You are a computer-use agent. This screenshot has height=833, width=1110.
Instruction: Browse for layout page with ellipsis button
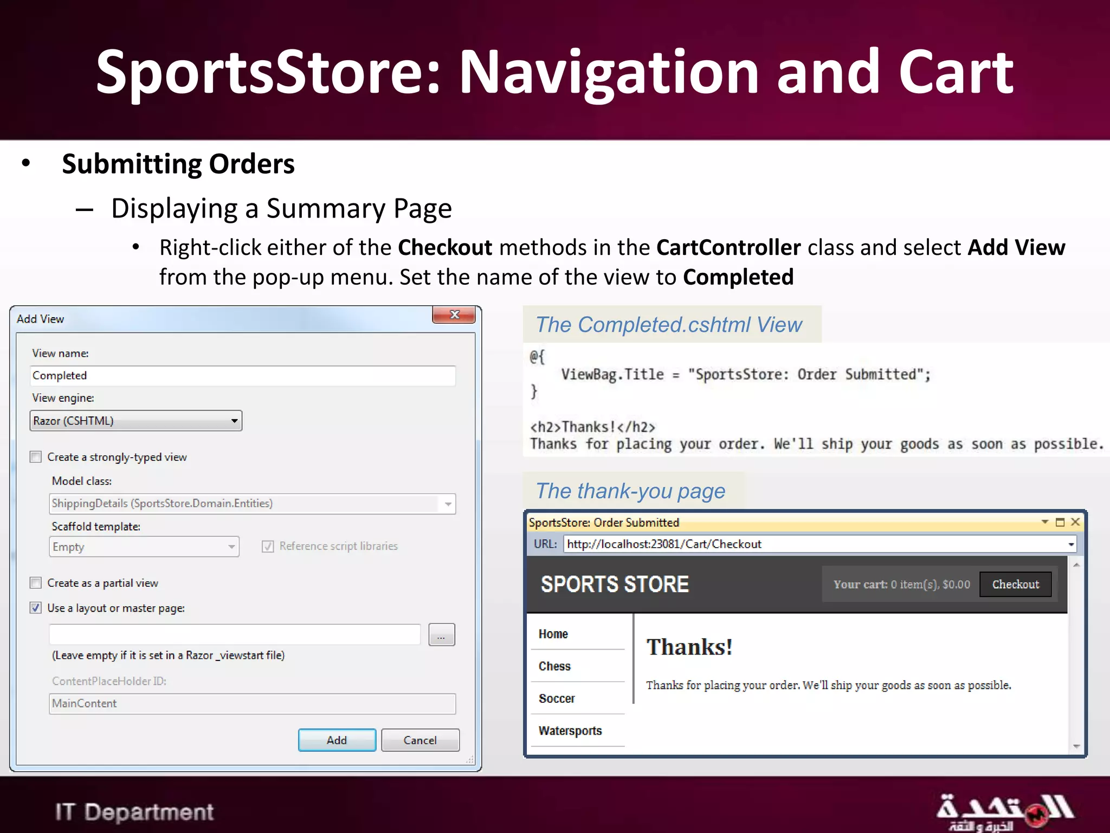point(442,635)
